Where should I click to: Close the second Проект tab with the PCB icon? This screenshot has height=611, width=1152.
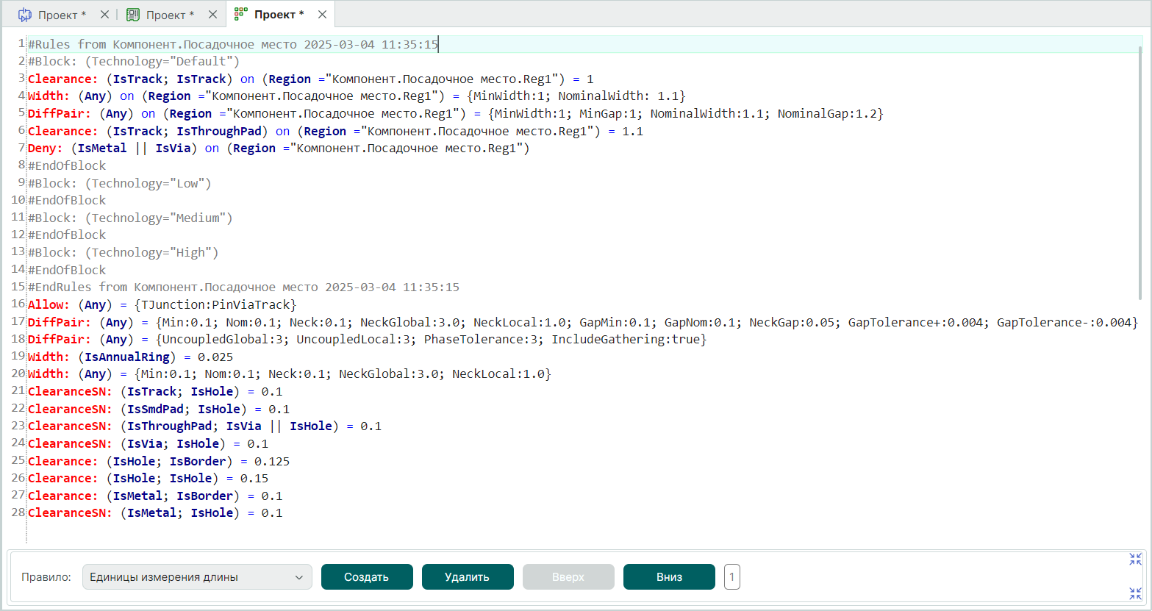(x=212, y=15)
